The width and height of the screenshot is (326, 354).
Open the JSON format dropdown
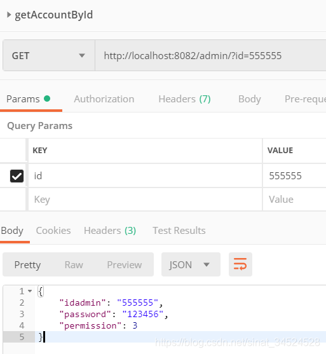191,264
